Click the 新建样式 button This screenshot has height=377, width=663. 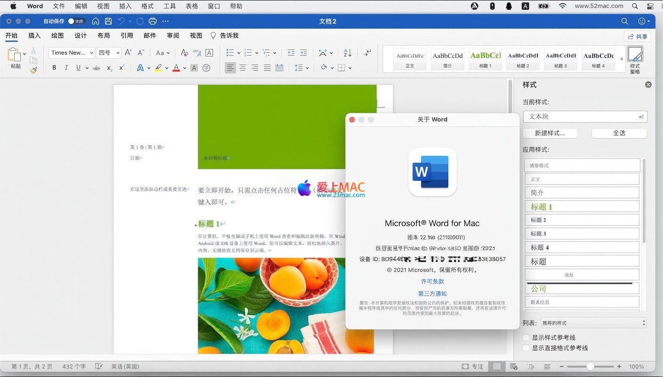(x=550, y=133)
